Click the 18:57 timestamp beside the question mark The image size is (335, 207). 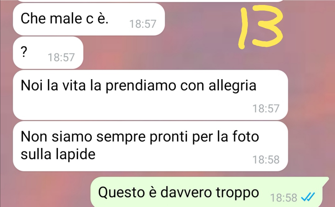61,57
